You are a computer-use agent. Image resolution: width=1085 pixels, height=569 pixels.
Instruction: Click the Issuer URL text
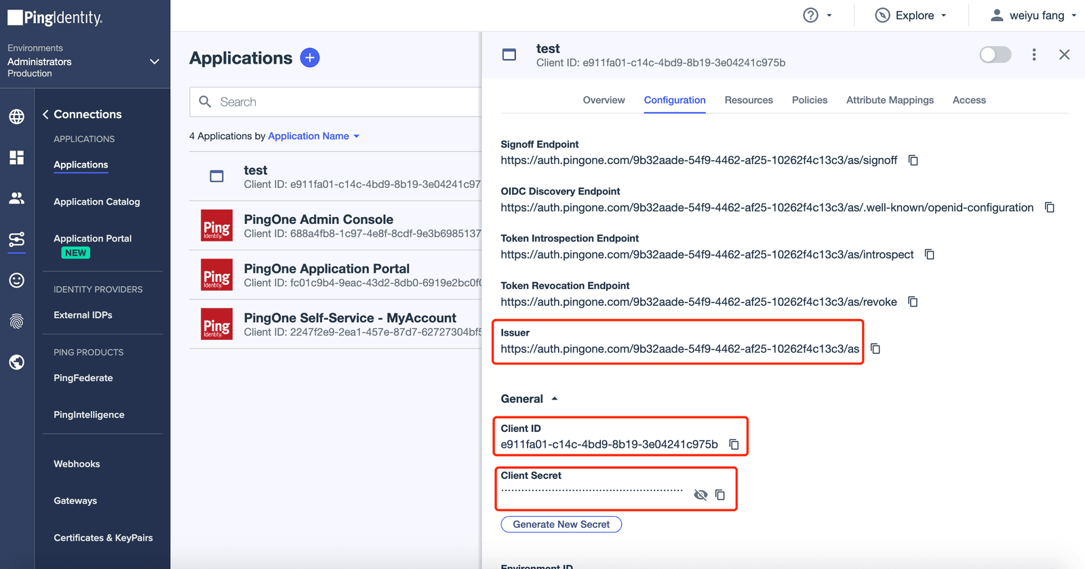coord(680,349)
